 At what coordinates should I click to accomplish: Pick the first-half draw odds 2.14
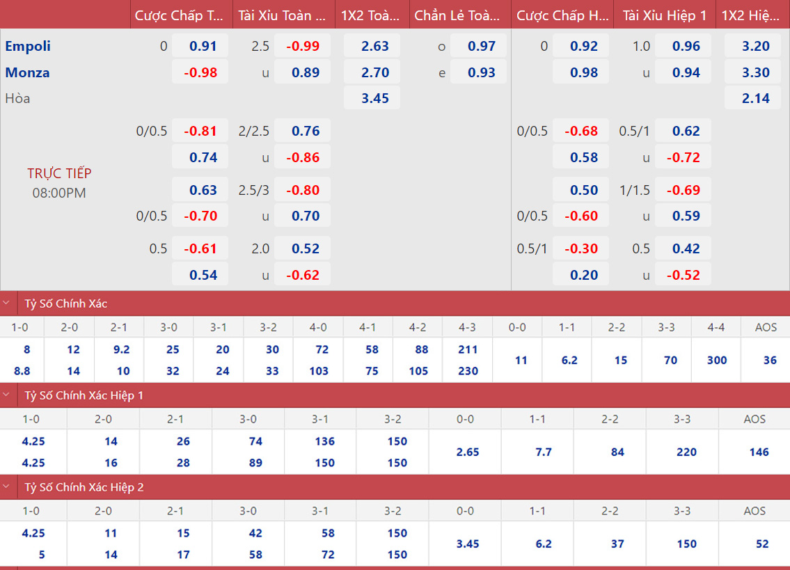(x=755, y=98)
